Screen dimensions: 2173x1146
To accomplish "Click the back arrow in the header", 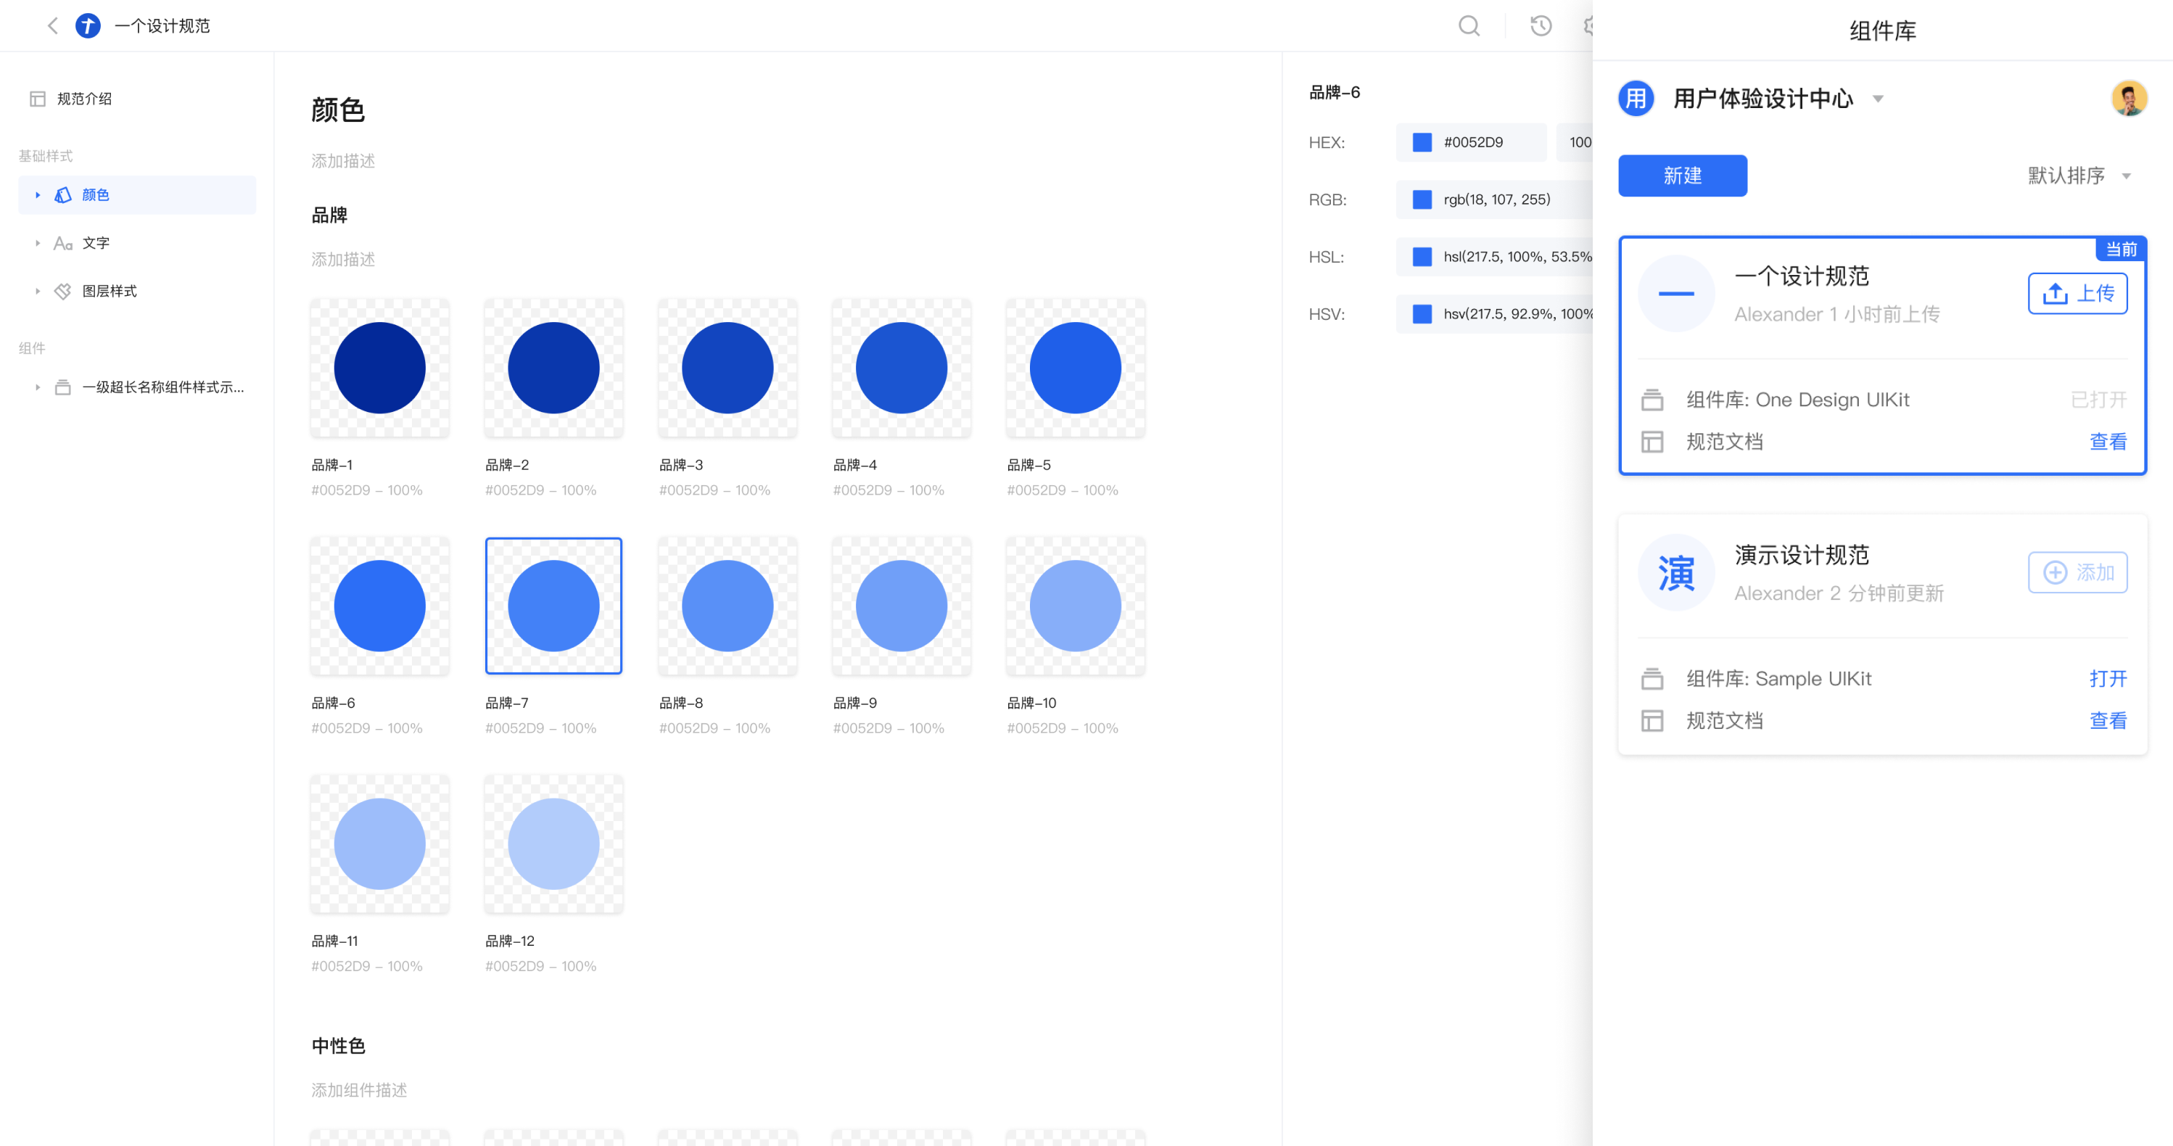I will coord(52,26).
